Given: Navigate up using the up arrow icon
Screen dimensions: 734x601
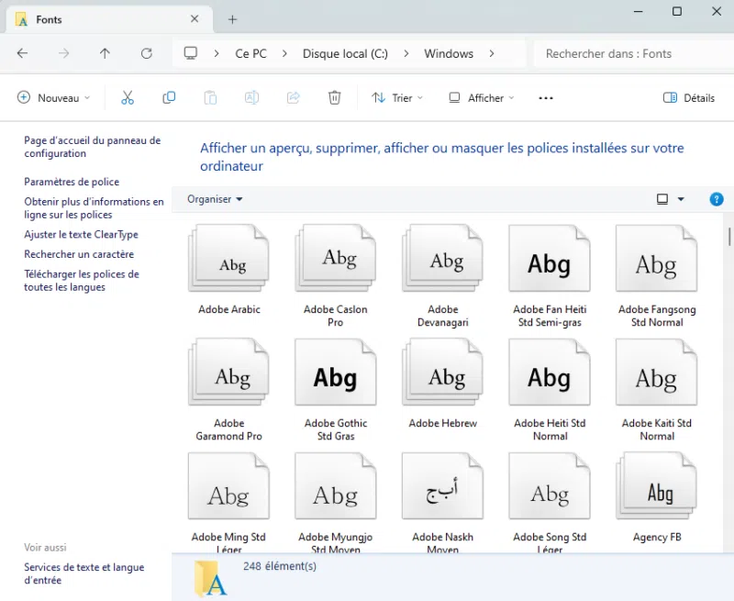Looking at the screenshot, I should pyautogui.click(x=103, y=53).
